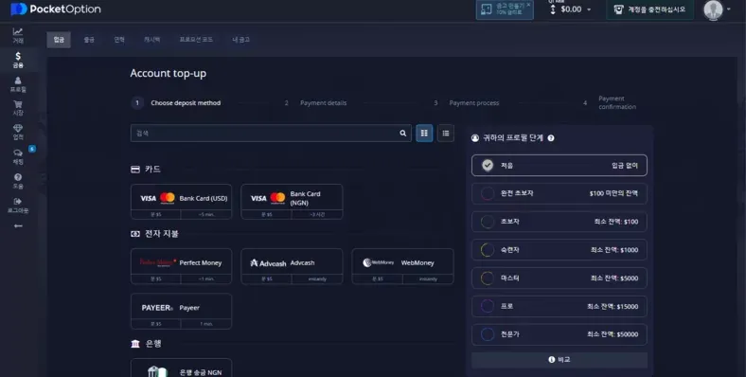This screenshot has height=377, width=746.
Task: Switch to list view layout
Action: tap(446, 134)
